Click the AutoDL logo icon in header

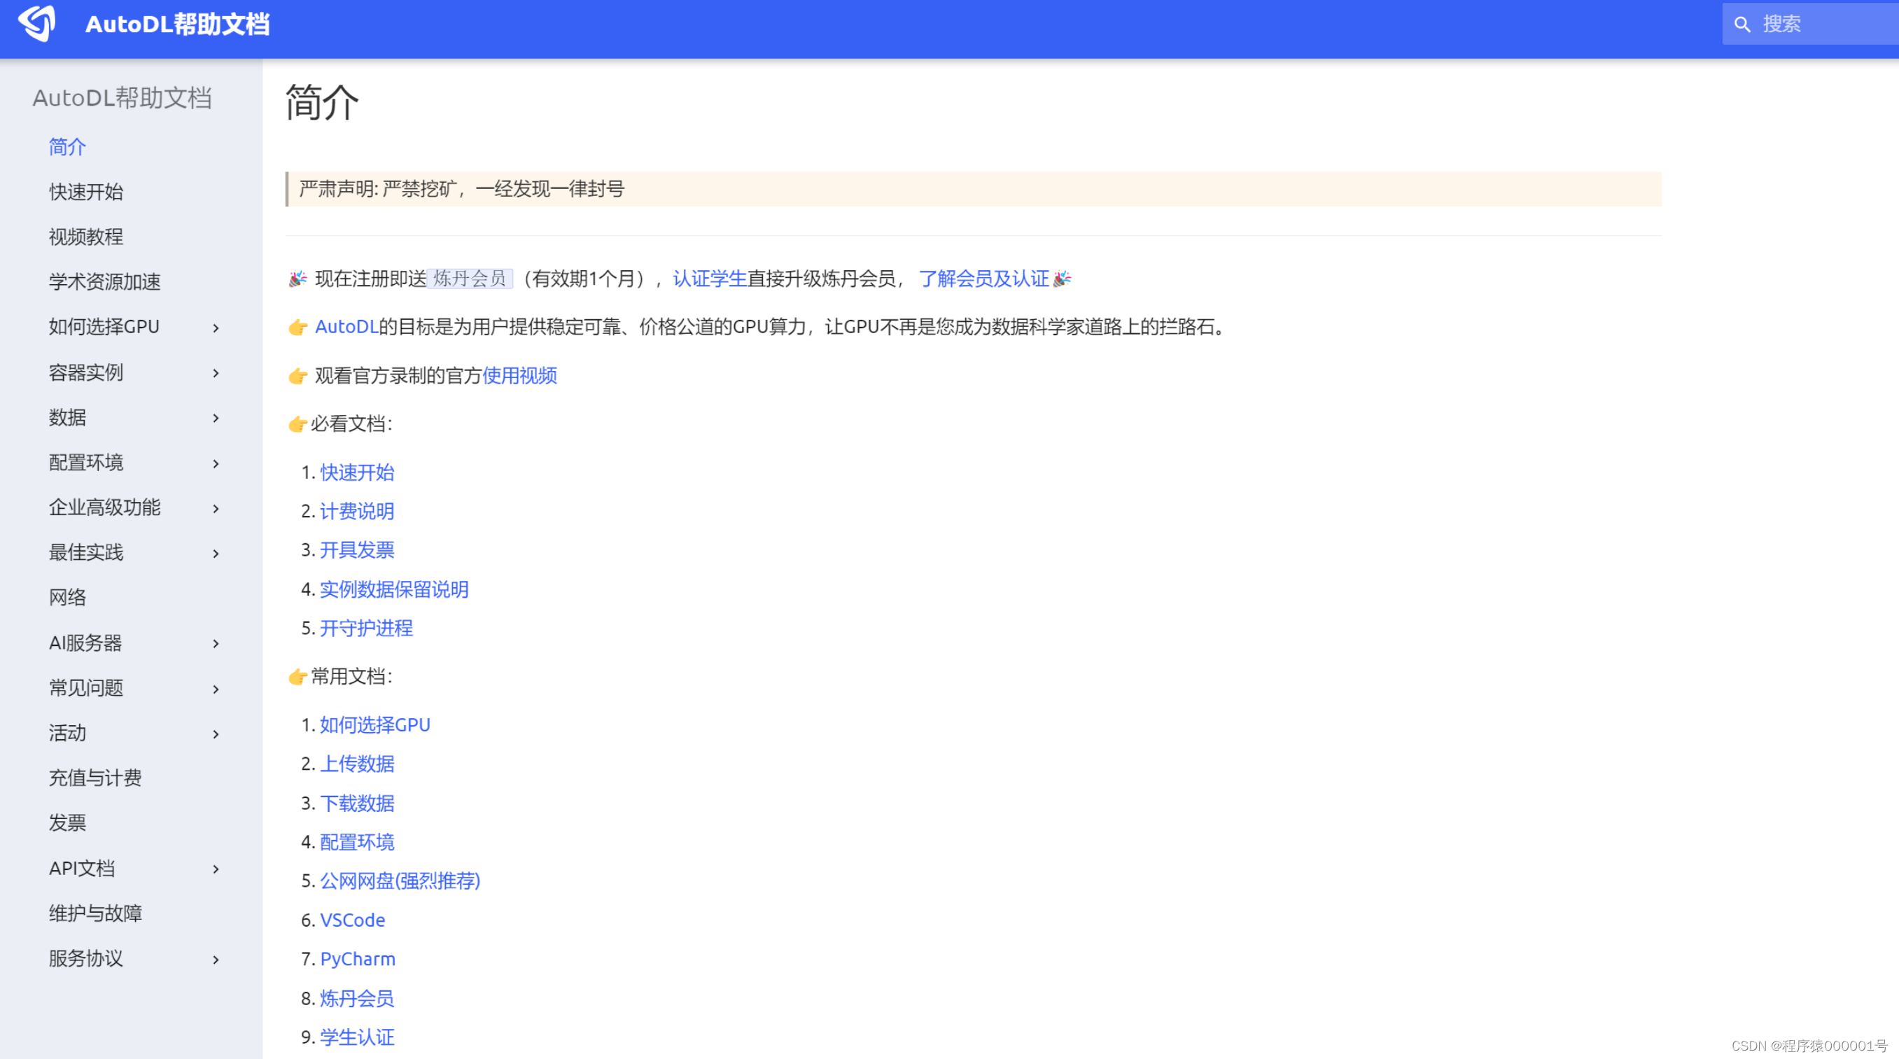(37, 23)
